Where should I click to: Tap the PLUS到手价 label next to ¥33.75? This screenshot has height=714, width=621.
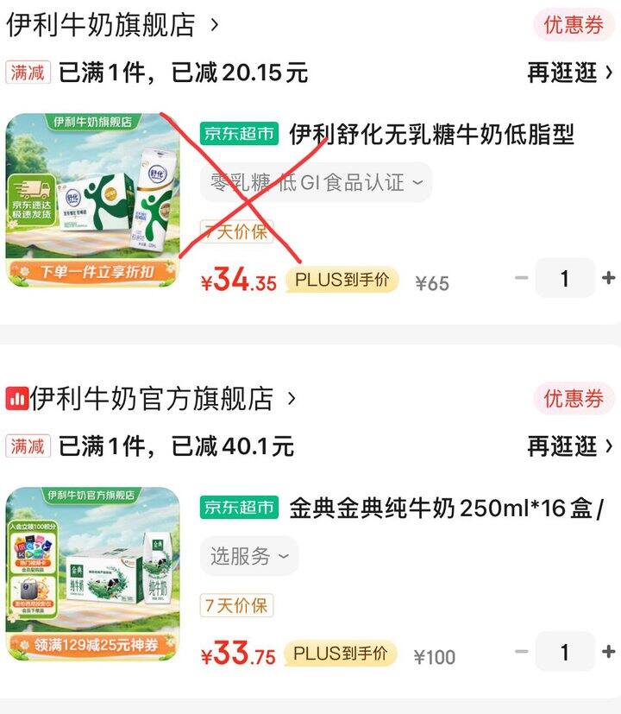coord(341,654)
